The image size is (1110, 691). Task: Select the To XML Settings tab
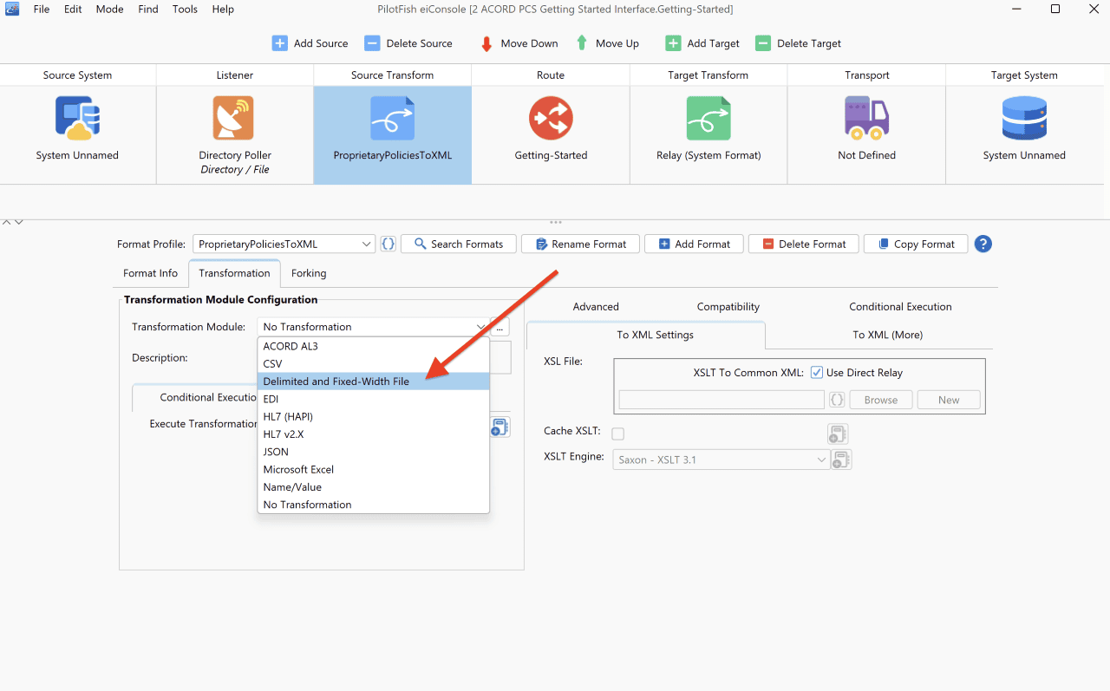click(655, 335)
